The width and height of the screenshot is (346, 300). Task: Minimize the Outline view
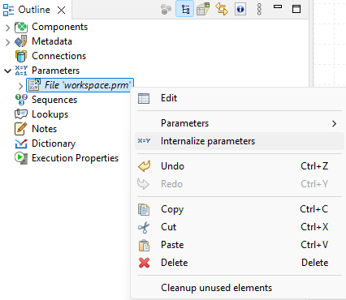click(x=278, y=7)
